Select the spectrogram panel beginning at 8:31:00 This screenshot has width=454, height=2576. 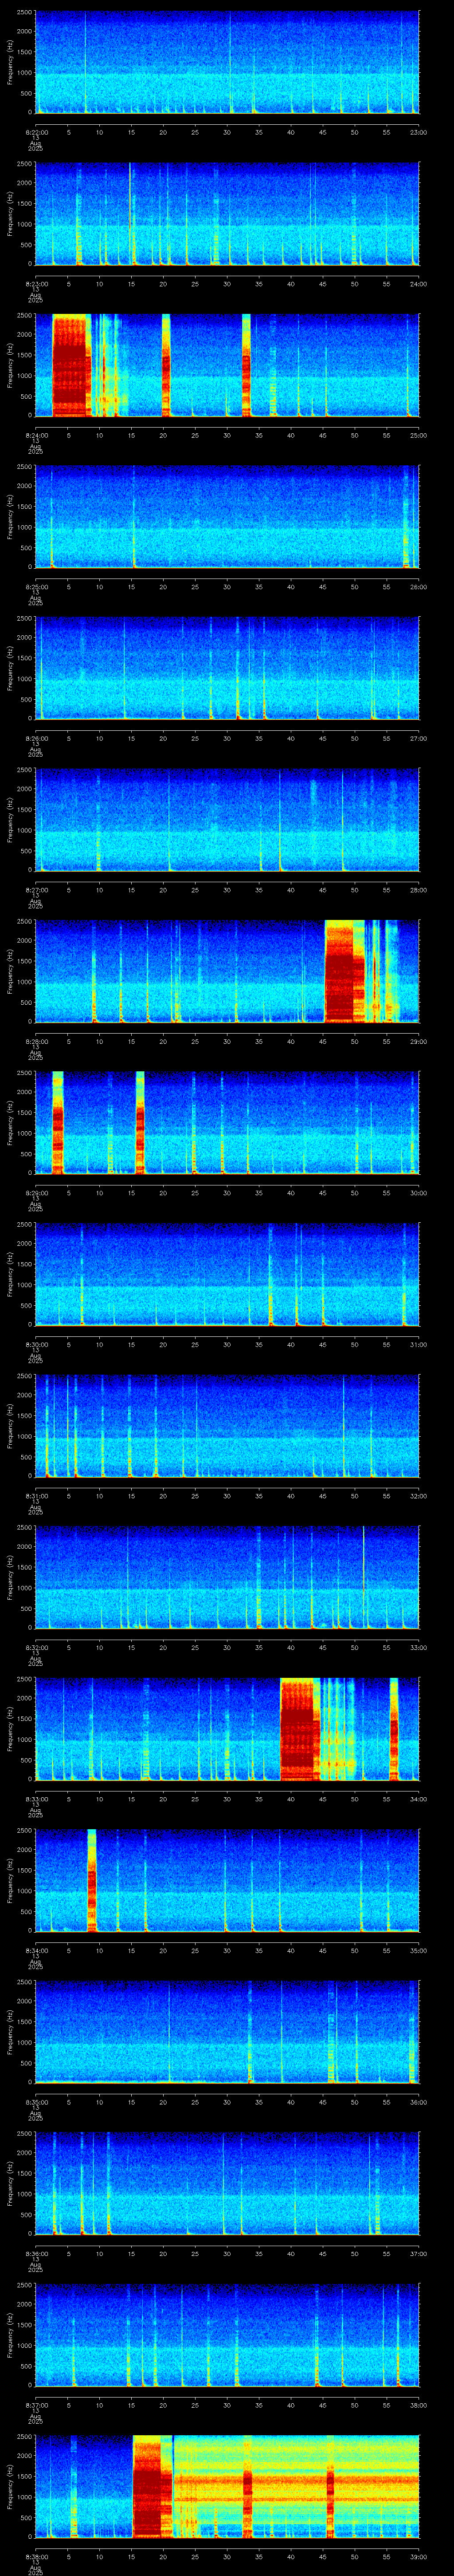point(227,1426)
